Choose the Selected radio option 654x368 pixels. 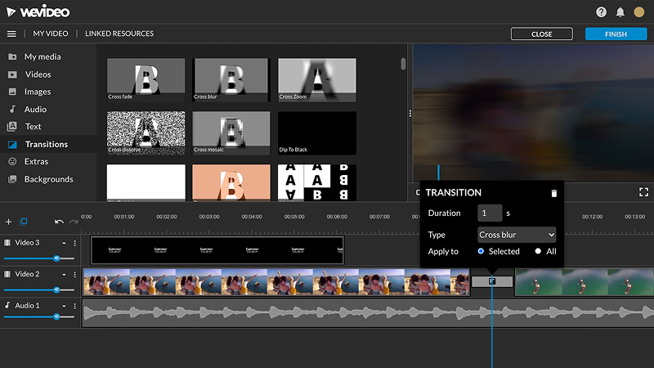[x=481, y=251]
